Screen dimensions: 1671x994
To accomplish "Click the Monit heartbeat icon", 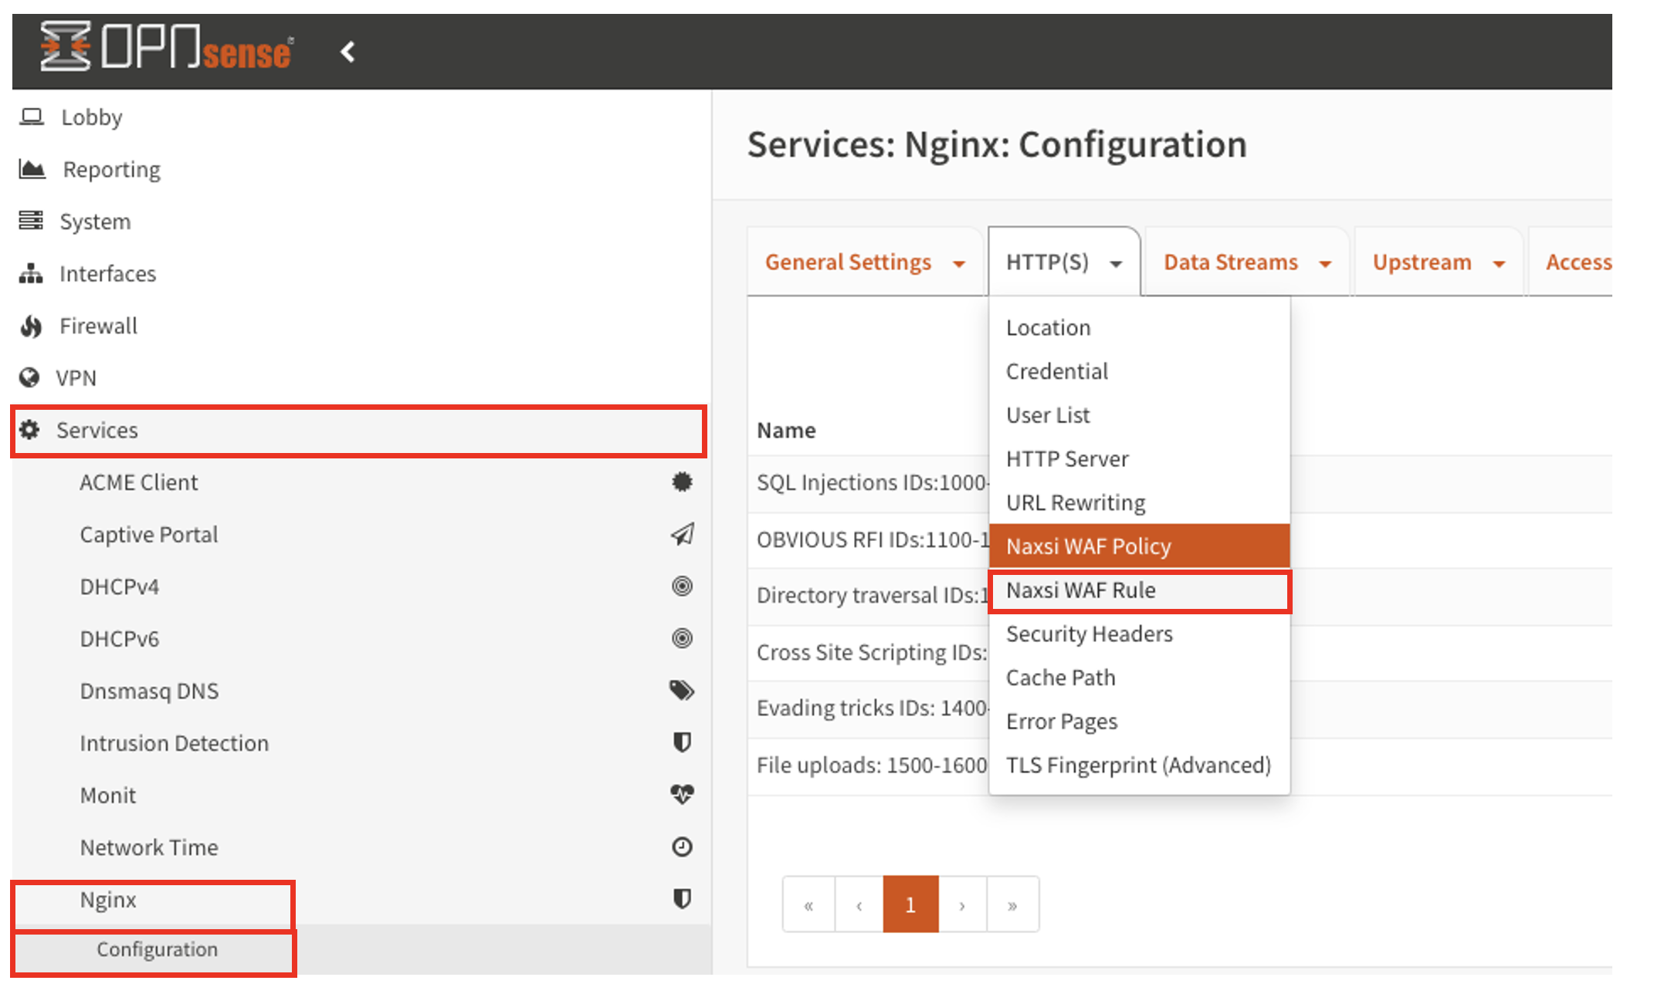I will click(681, 794).
